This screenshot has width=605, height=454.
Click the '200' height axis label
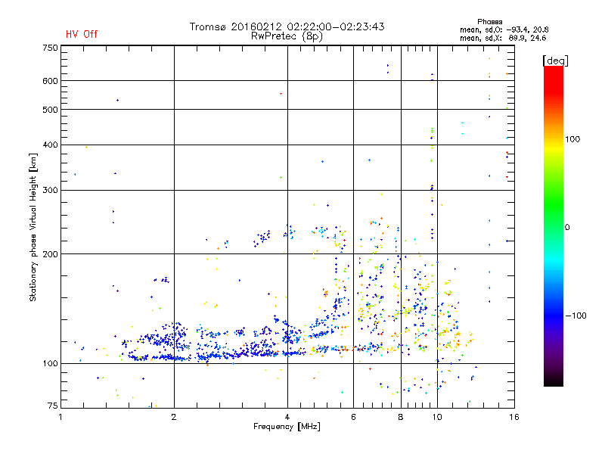50,254
